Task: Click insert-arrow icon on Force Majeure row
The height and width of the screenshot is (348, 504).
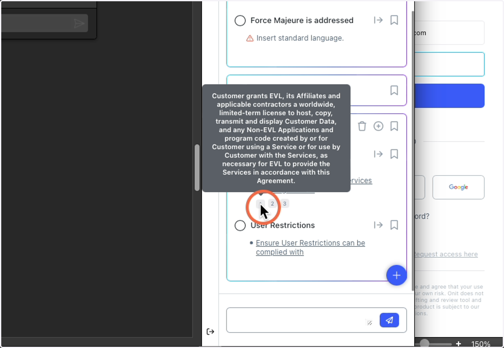Action: click(x=378, y=20)
